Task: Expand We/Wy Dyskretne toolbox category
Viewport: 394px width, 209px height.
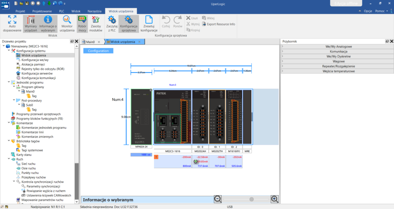Action: [x=337, y=56]
